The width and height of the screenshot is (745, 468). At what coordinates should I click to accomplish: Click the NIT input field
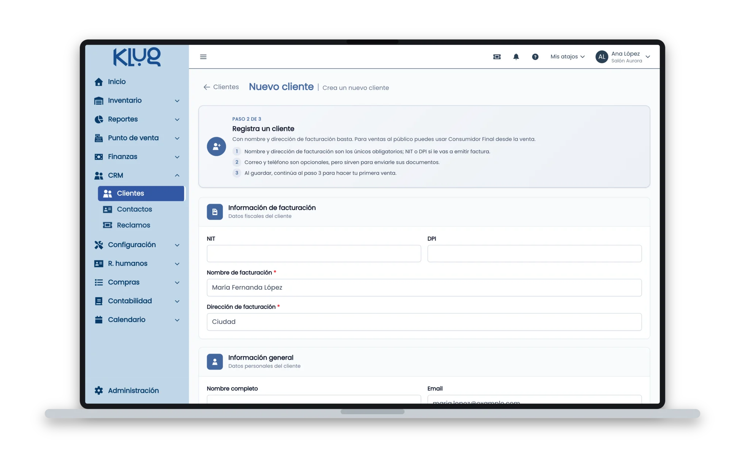314,253
